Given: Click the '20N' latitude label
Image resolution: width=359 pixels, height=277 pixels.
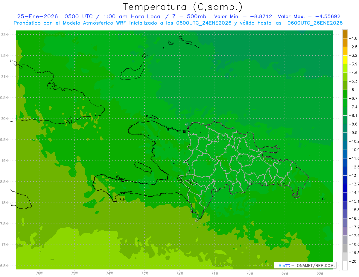Looking at the screenshot, I should (4, 119).
